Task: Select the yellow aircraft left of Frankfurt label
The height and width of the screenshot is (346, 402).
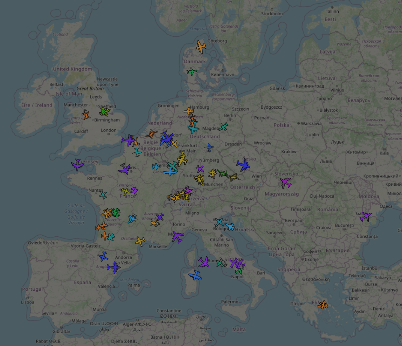Action: coord(174,144)
